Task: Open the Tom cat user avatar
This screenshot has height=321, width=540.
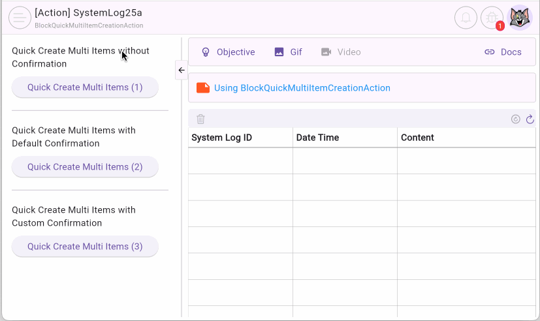Action: click(x=520, y=18)
